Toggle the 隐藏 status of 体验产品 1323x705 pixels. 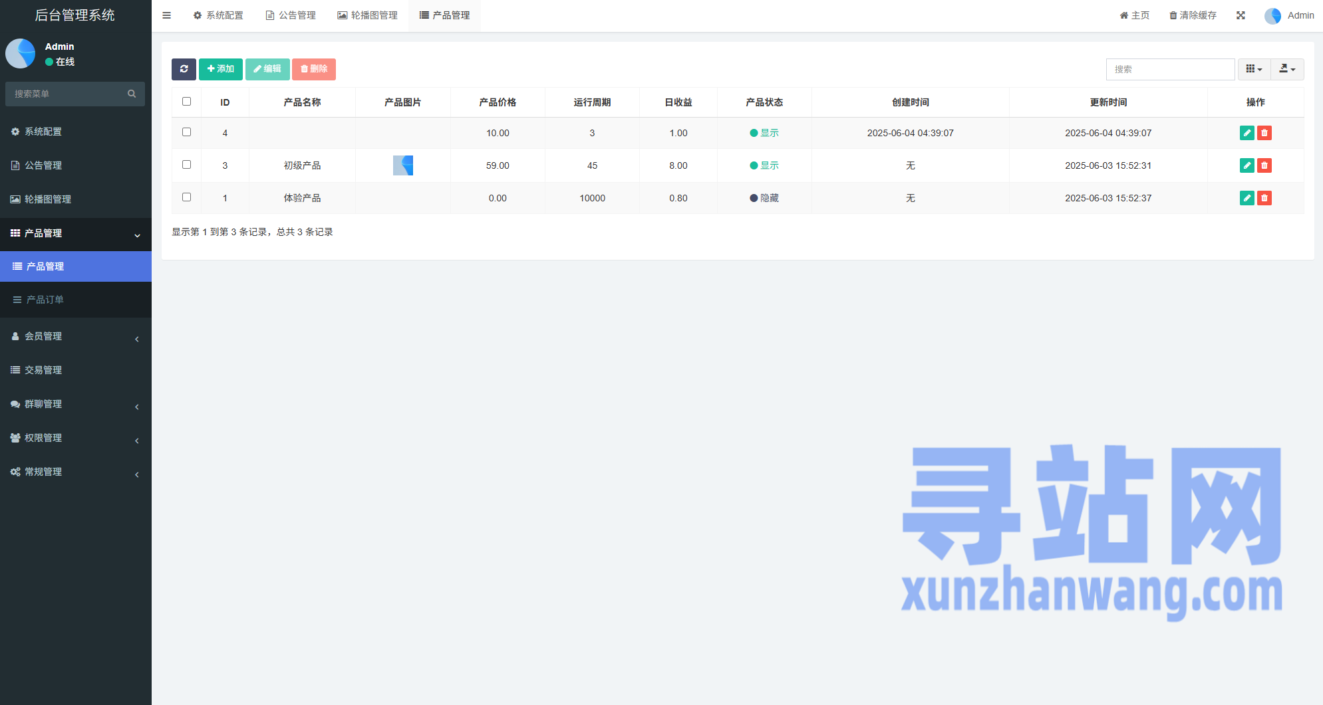[x=764, y=198]
